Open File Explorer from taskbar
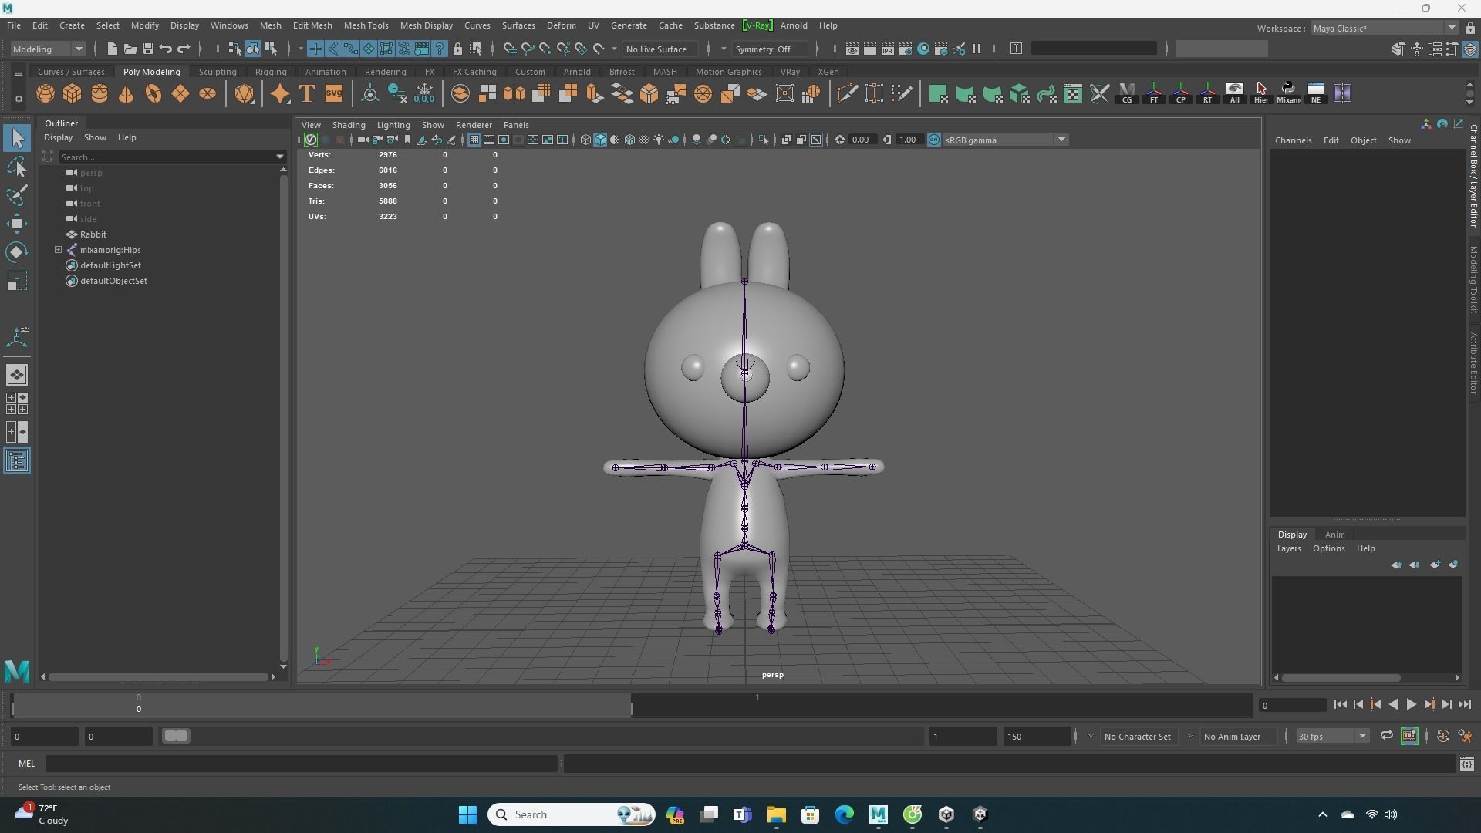 pos(776,814)
